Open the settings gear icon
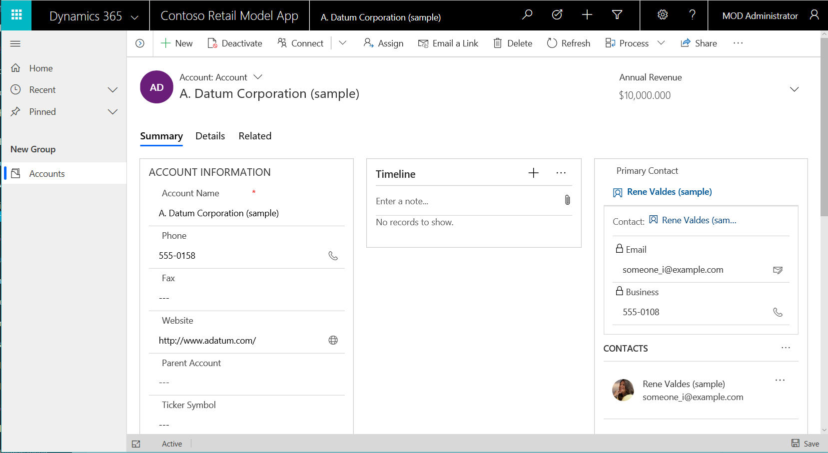This screenshot has height=453, width=828. click(663, 15)
